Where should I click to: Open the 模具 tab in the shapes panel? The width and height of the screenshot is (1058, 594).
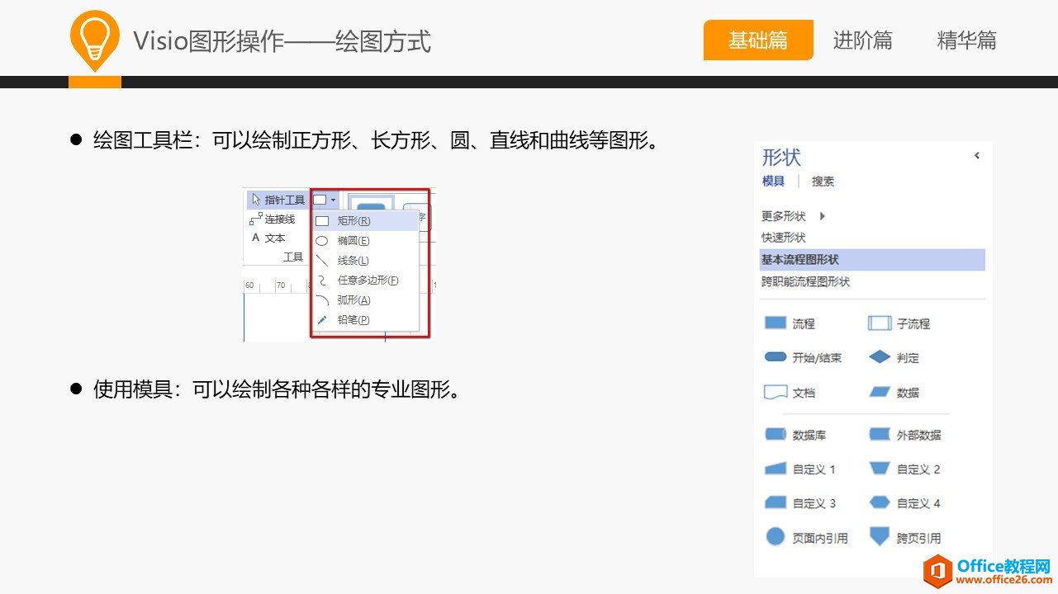pyautogui.click(x=773, y=181)
